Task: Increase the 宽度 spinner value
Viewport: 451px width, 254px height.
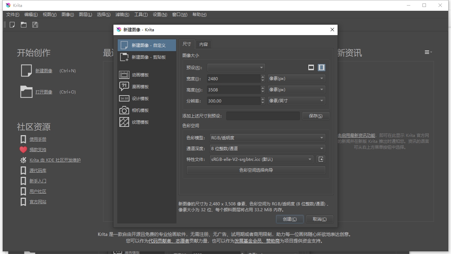Action: pyautogui.click(x=263, y=77)
